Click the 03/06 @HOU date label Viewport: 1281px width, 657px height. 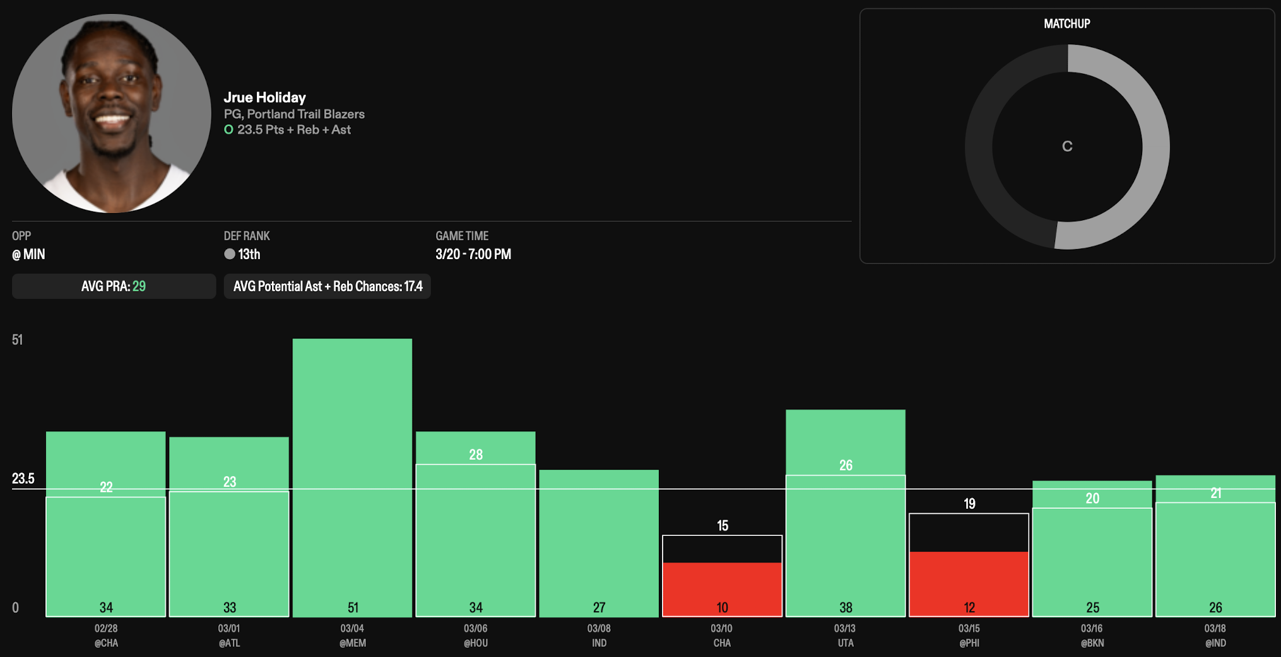475,636
